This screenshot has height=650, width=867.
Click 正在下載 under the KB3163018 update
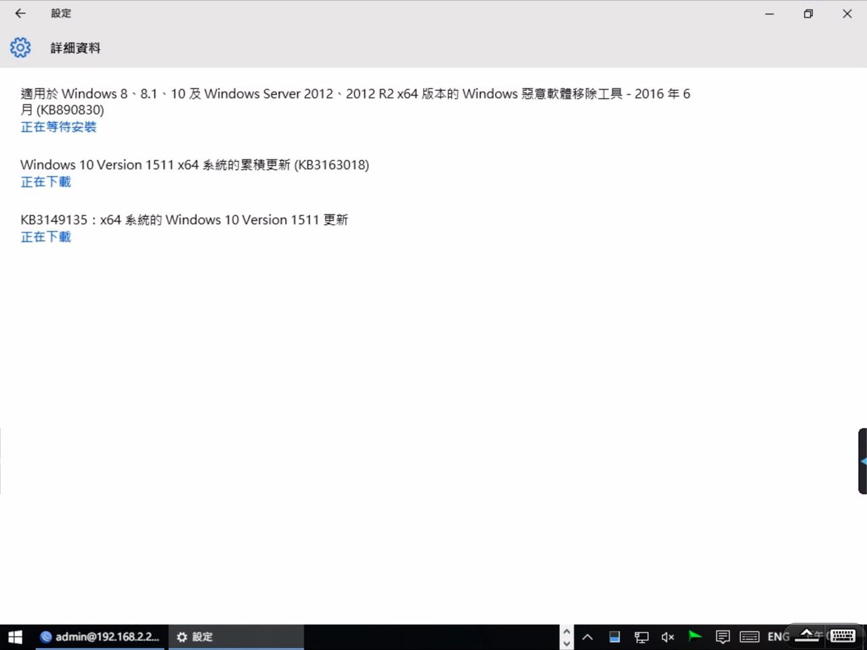click(x=45, y=182)
